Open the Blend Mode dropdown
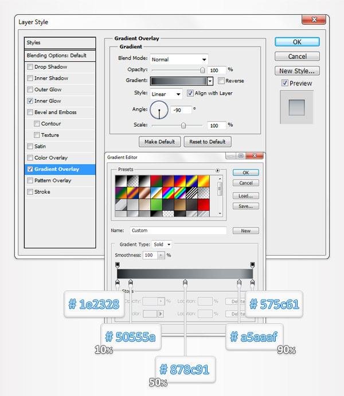 (179, 60)
